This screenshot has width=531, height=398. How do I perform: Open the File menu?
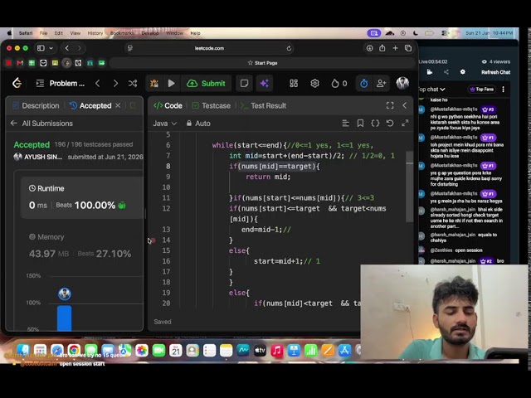coord(43,33)
